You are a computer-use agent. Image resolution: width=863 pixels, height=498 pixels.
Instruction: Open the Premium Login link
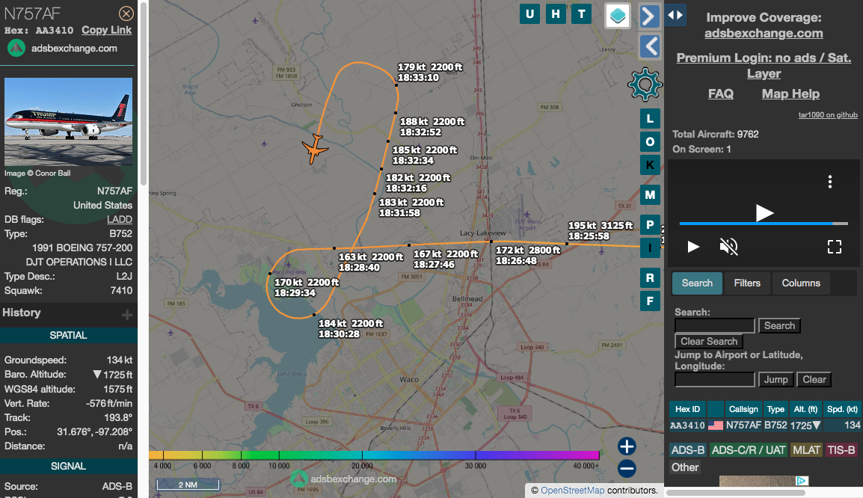pos(764,66)
